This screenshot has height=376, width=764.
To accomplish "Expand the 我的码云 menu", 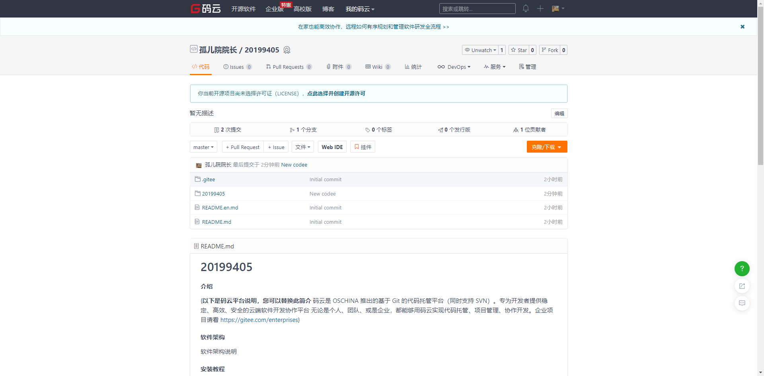I will 360,9.
